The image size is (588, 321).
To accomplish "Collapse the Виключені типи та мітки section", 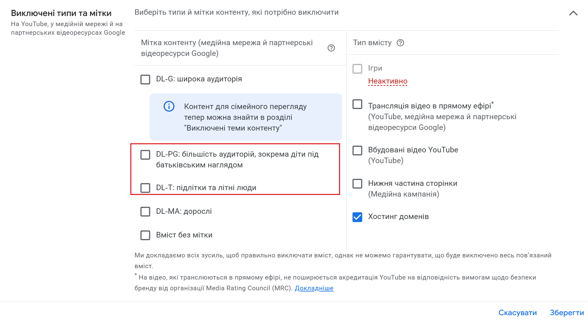I will [573, 13].
